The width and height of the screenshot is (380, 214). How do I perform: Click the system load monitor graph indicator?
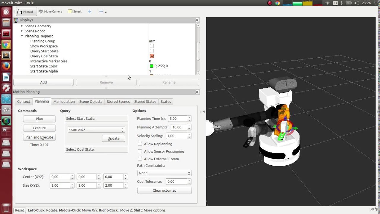click(302, 3)
